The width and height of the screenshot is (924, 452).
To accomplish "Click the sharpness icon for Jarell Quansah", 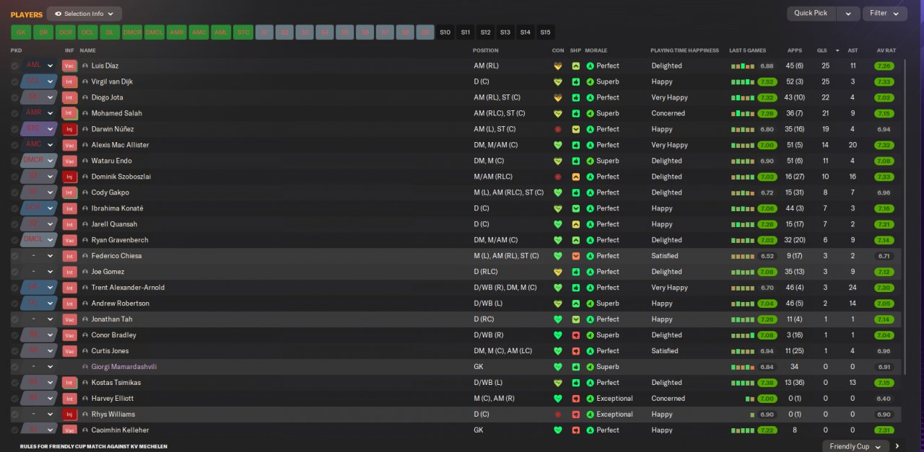I will [576, 224].
